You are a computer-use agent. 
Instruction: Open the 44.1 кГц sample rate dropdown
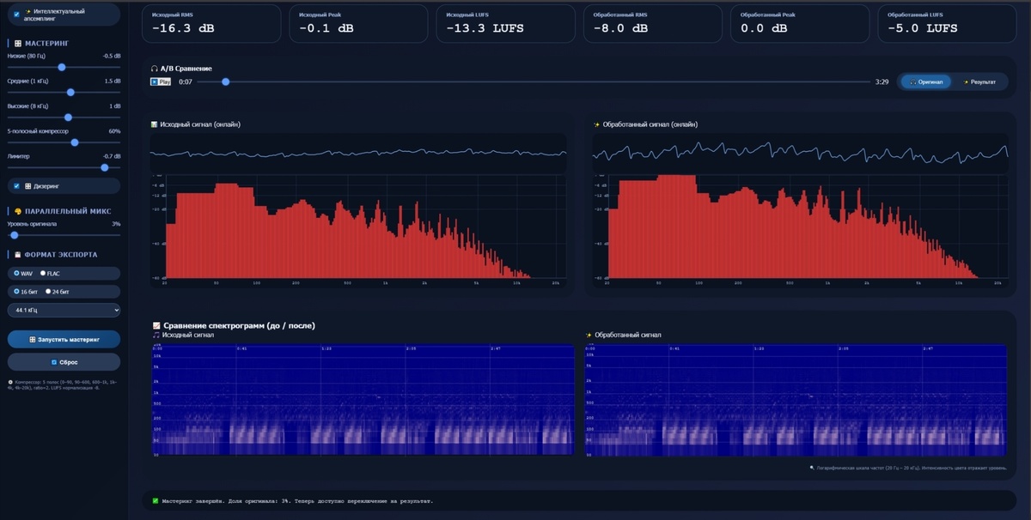64,311
